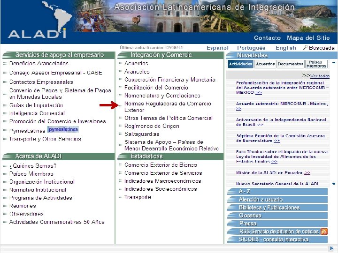
Task: Open Salvaguardias
Action: click(x=142, y=134)
